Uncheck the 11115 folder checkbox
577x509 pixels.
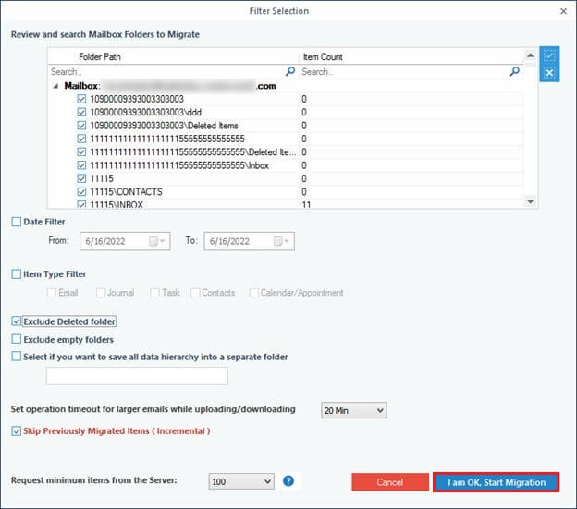click(x=81, y=178)
